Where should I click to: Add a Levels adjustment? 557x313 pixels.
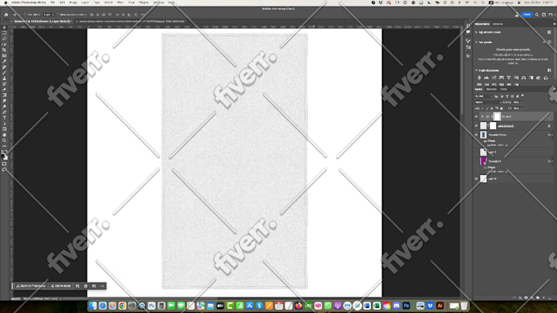pyautogui.click(x=487, y=78)
